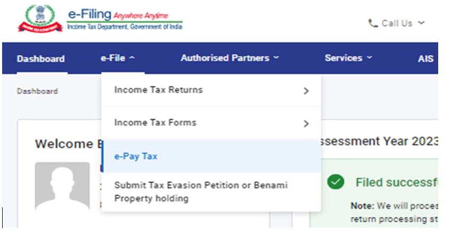Click the user profile avatar placeholder

pos(62,185)
